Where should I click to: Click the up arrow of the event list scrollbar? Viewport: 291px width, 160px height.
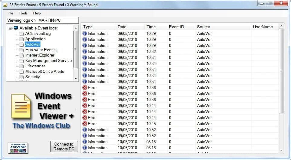(x=281, y=26)
